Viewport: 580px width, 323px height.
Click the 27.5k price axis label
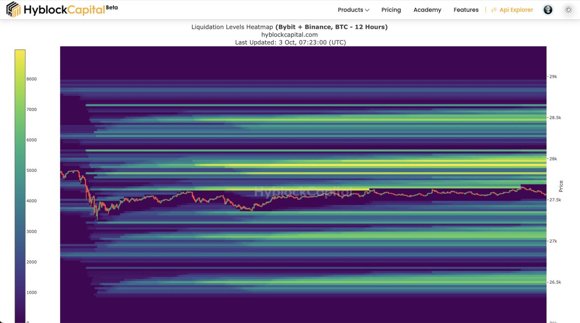pos(555,200)
